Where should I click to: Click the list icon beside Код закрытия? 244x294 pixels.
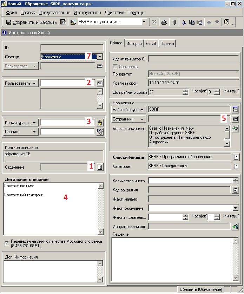tap(235, 190)
